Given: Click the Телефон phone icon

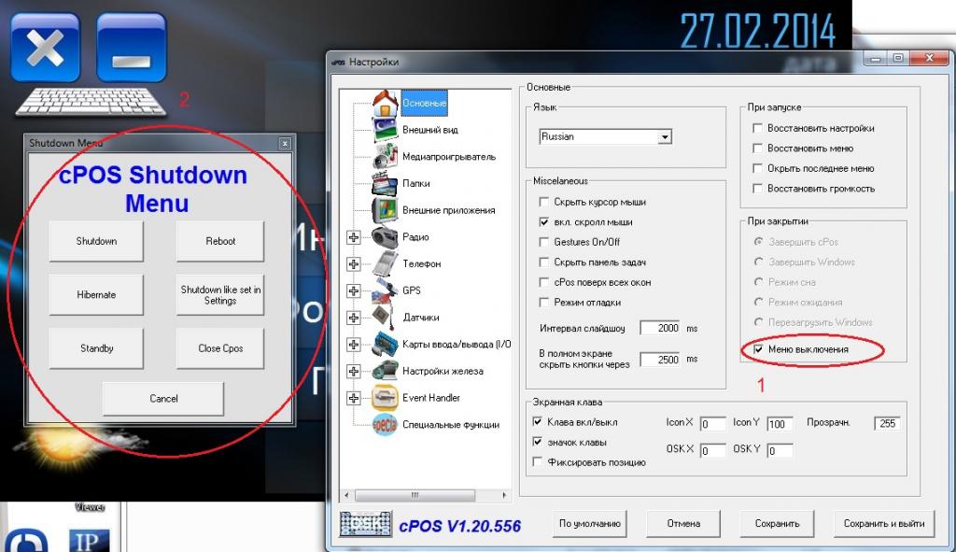Looking at the screenshot, I should click(386, 264).
